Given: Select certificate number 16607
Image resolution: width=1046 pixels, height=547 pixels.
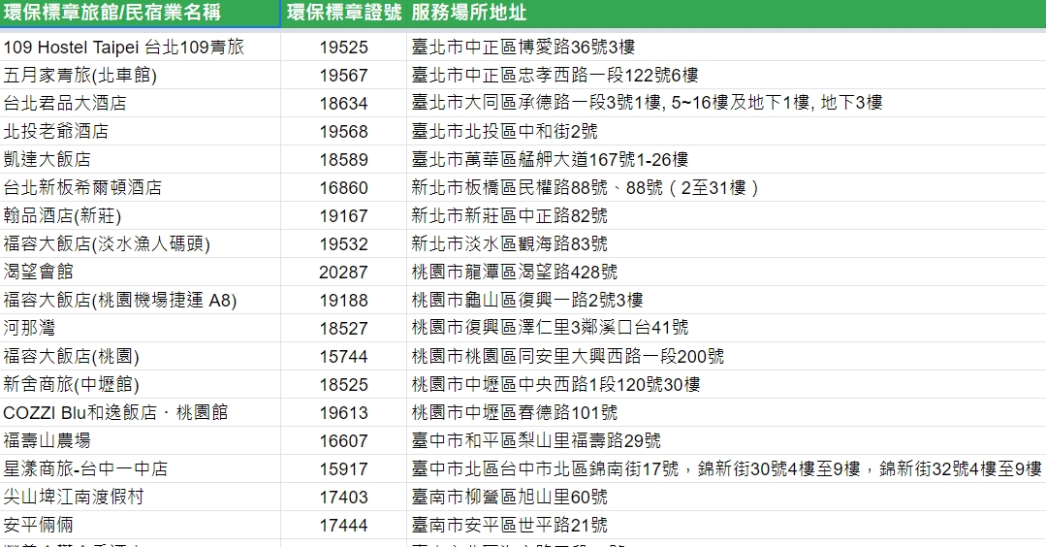Looking at the screenshot, I should 343,440.
